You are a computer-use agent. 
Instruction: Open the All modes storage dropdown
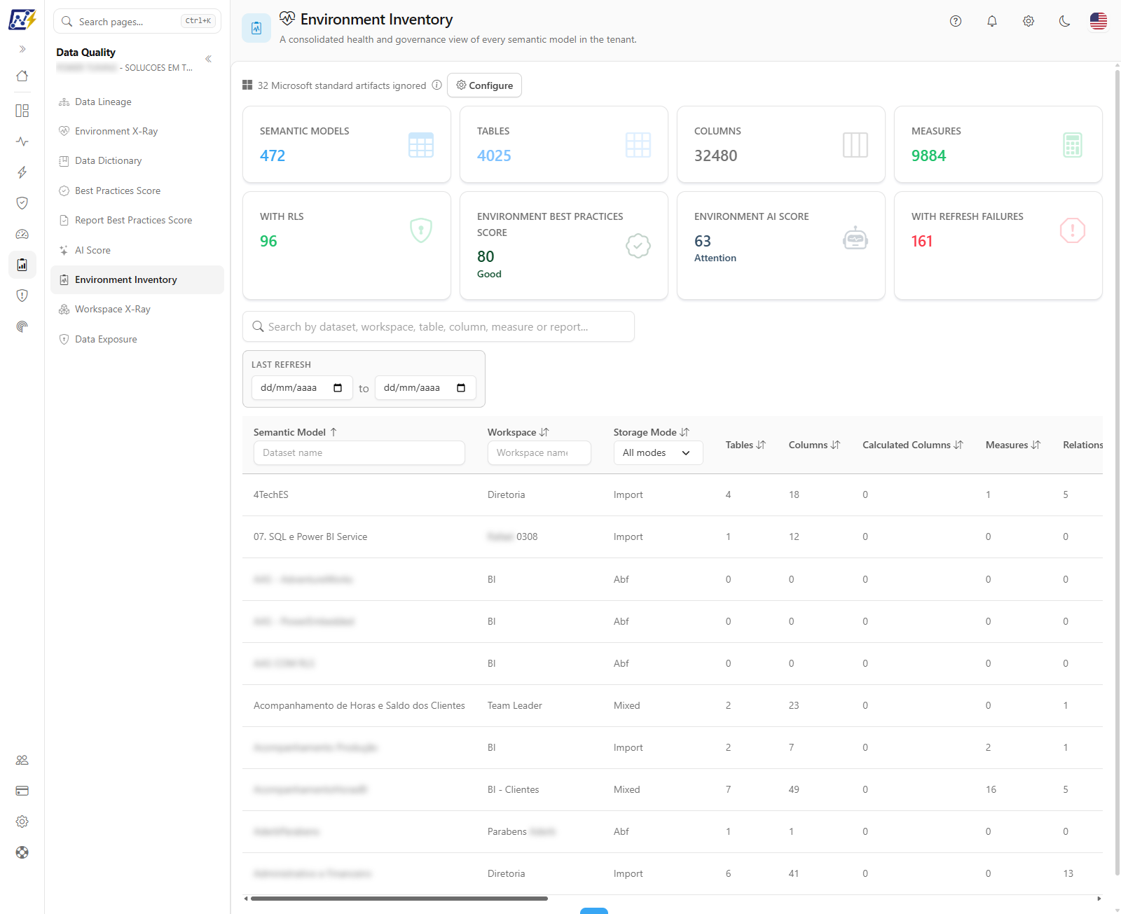[658, 452]
